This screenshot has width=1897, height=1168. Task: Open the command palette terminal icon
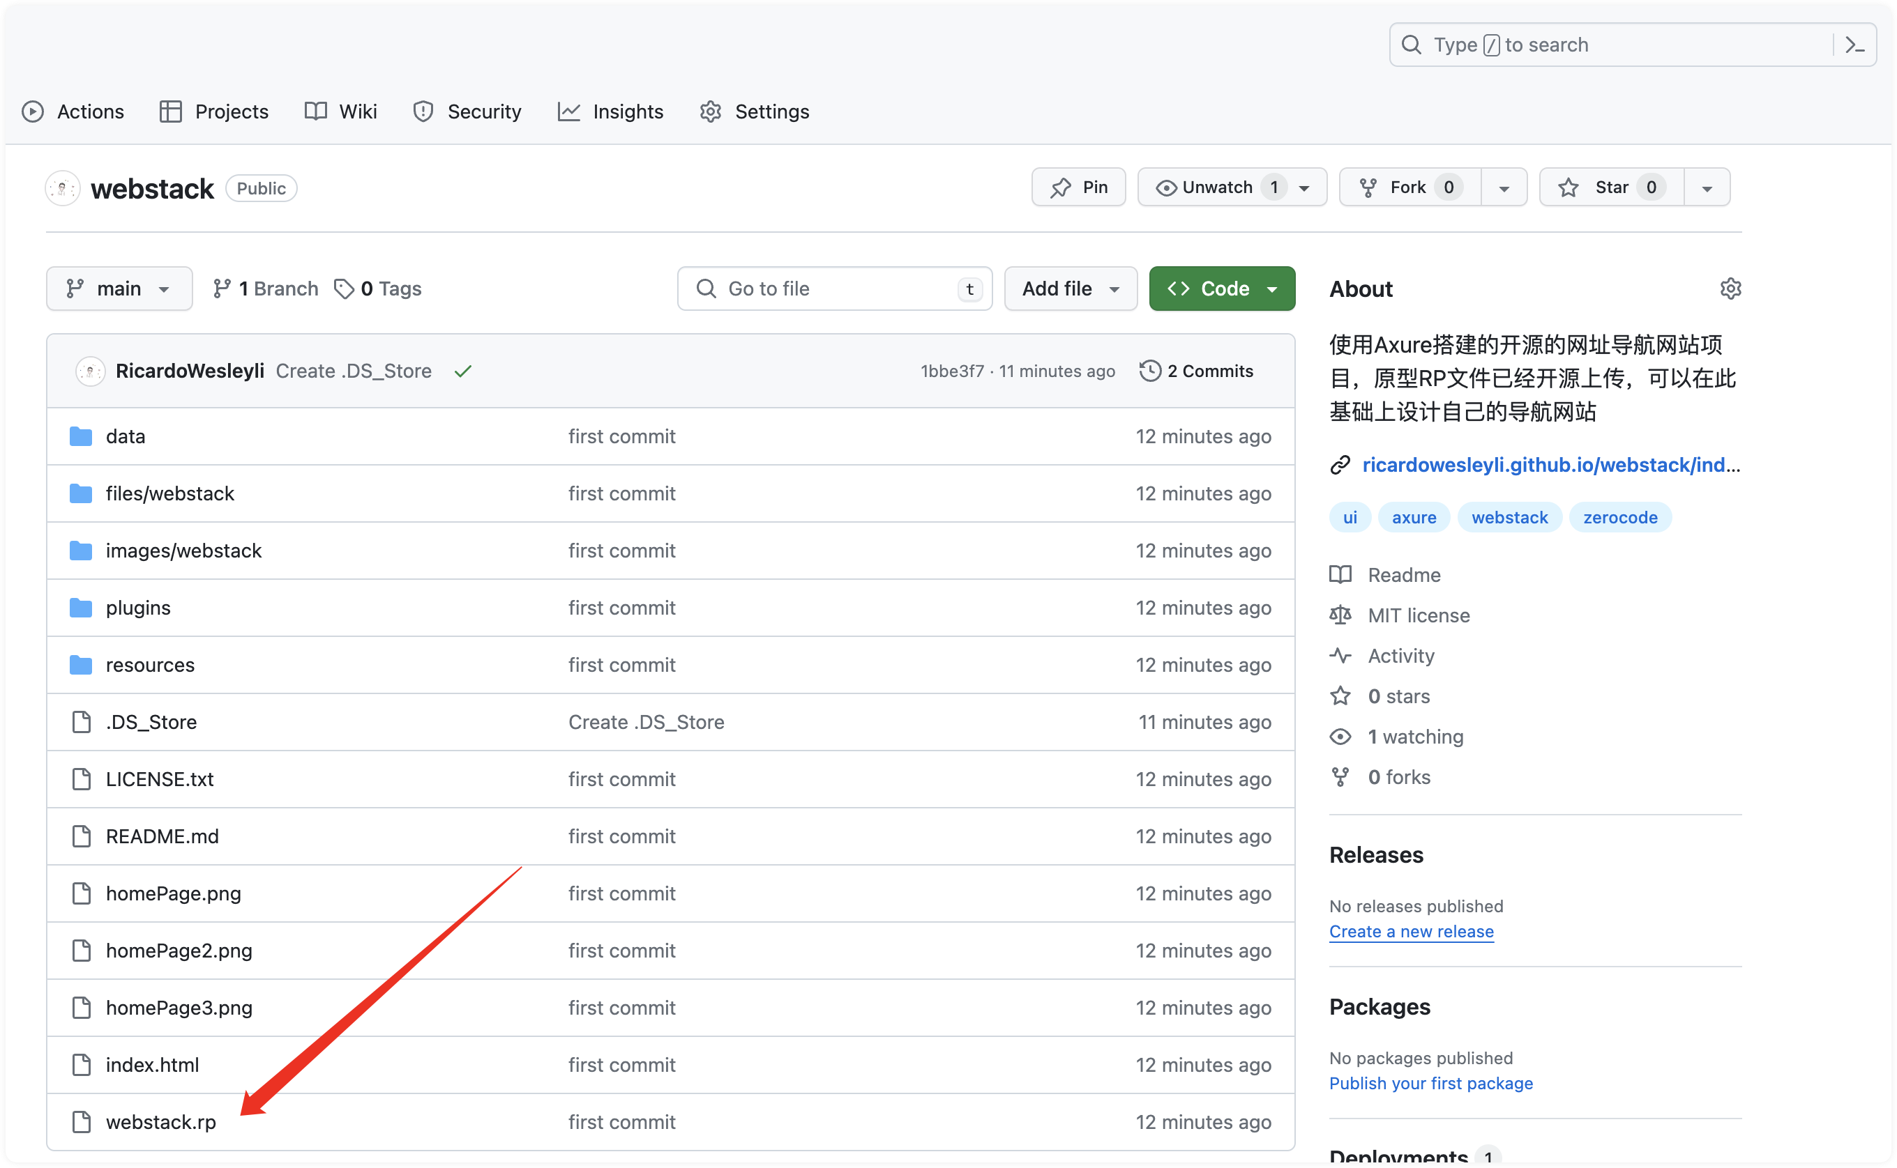[1854, 45]
